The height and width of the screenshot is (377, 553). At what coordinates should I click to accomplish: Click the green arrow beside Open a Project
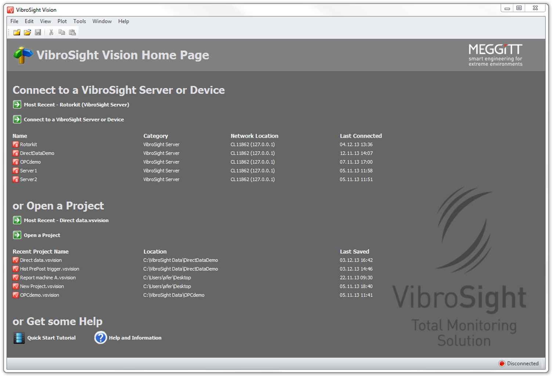[17, 235]
